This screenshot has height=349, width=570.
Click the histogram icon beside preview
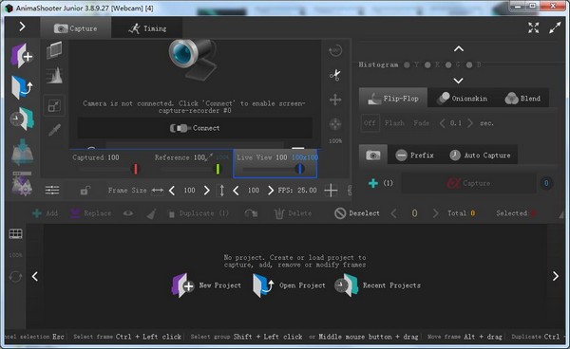click(x=54, y=76)
